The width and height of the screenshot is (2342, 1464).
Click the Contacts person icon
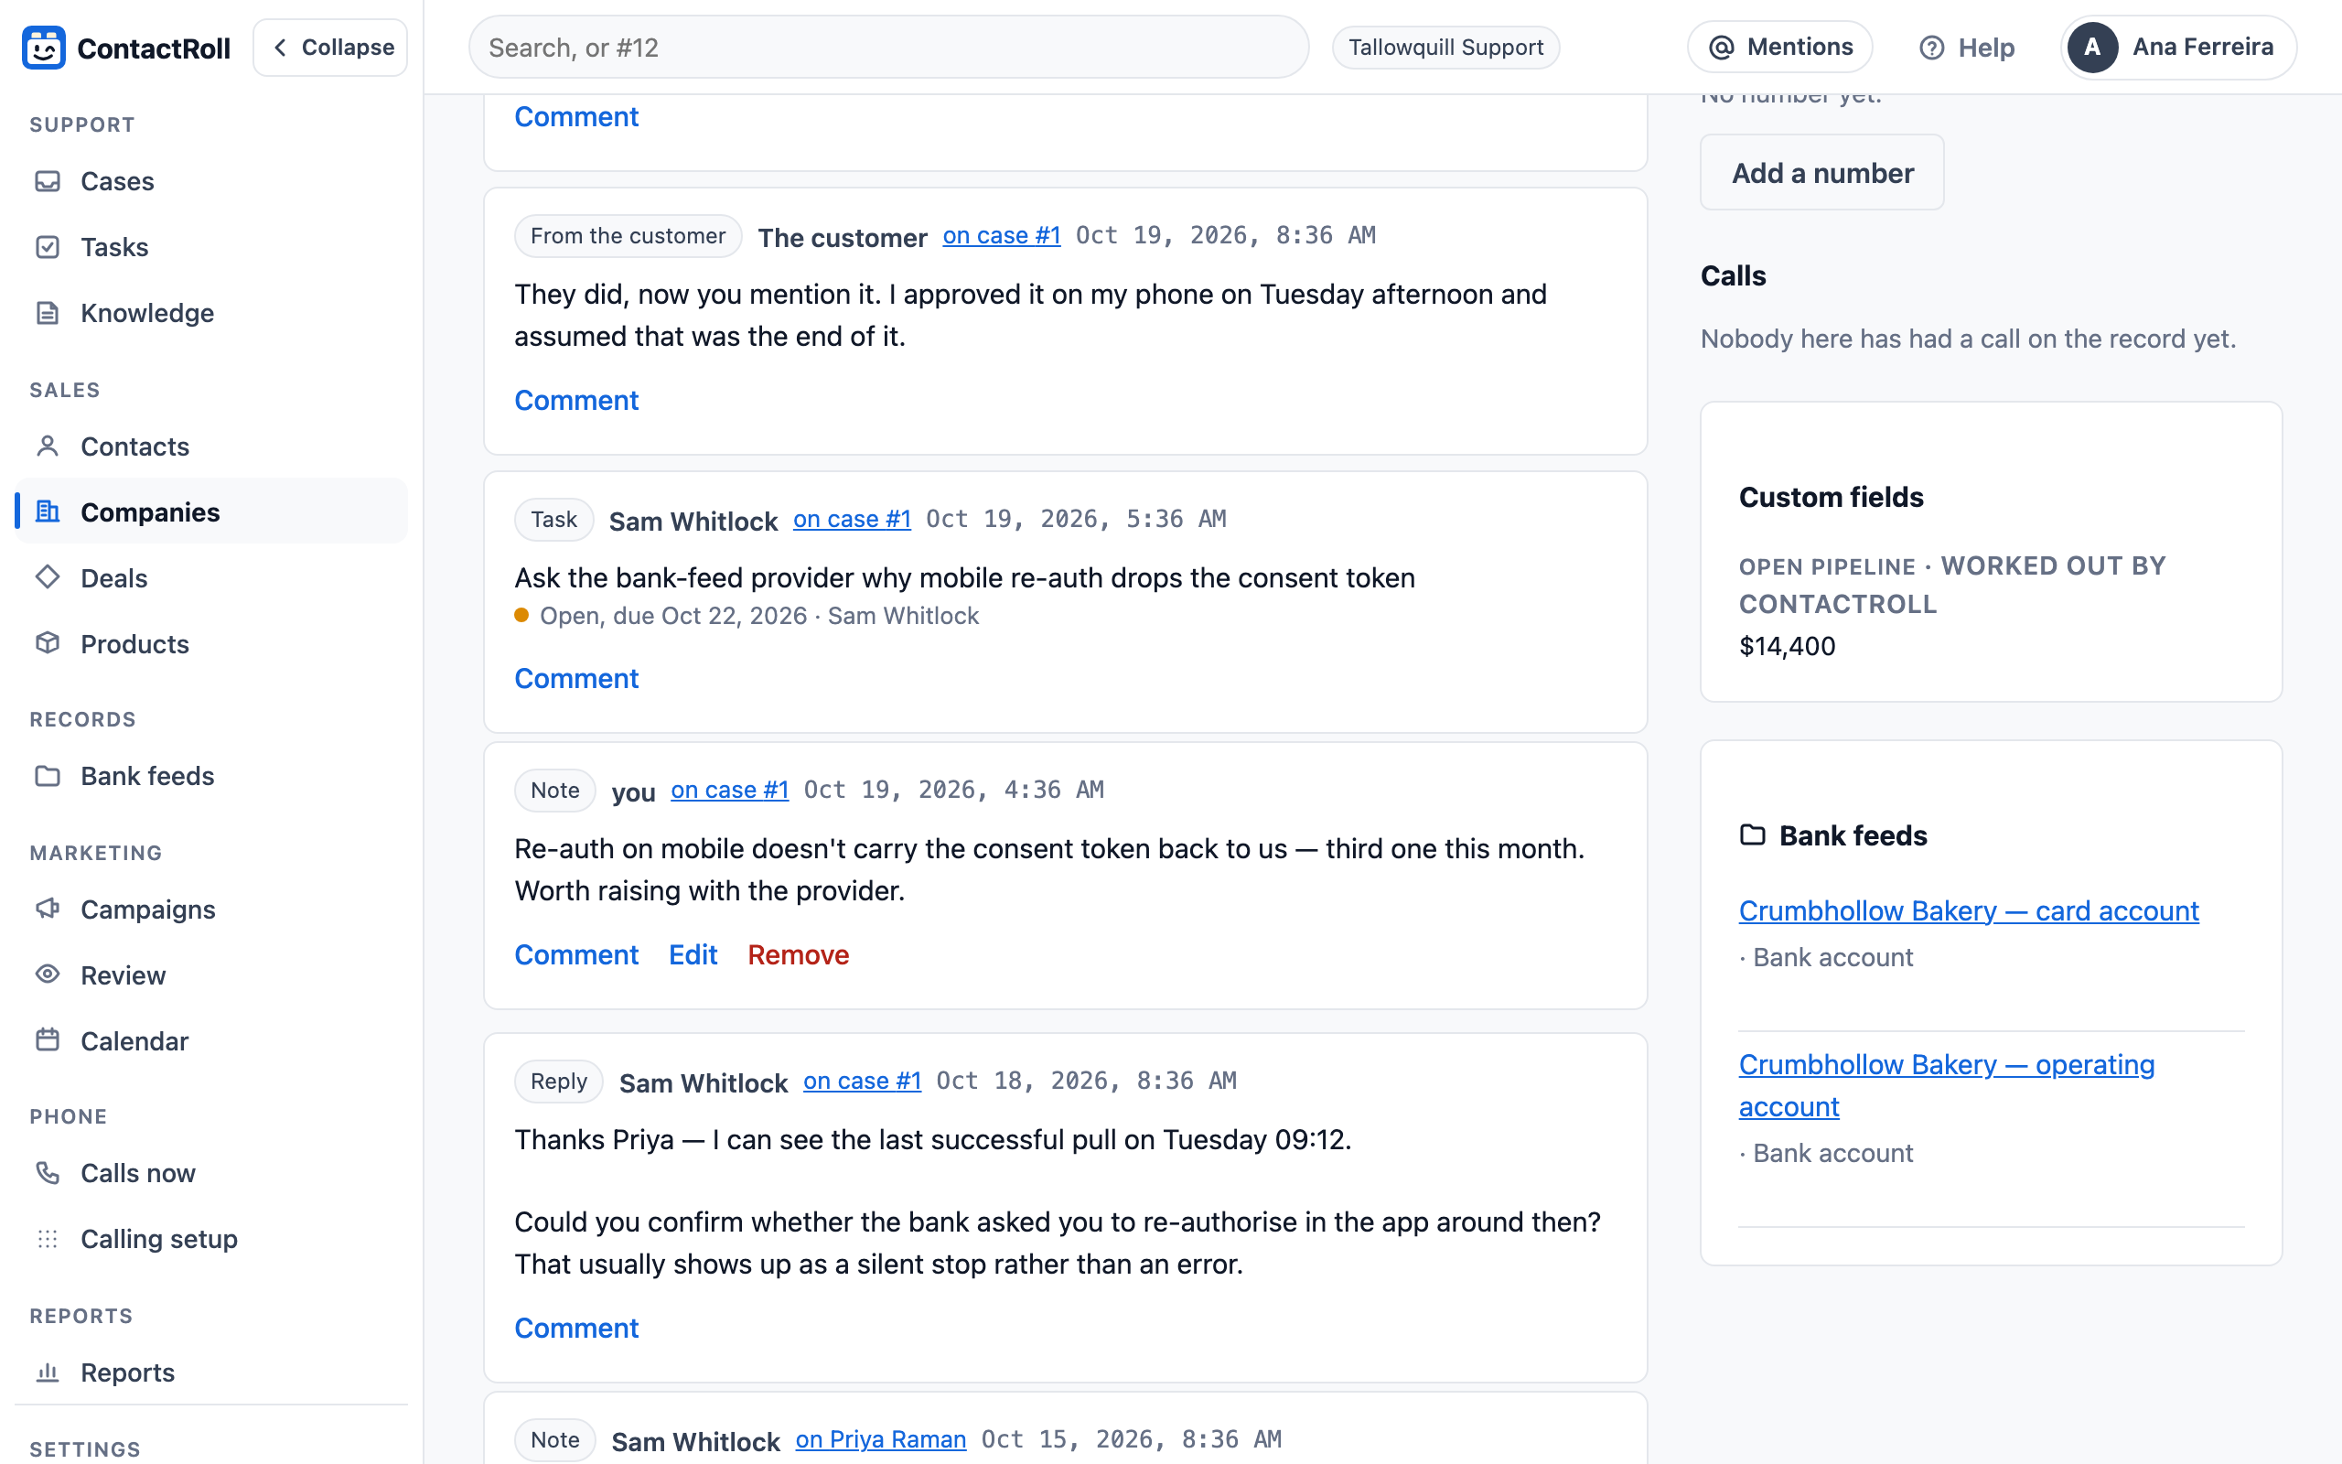[48, 447]
